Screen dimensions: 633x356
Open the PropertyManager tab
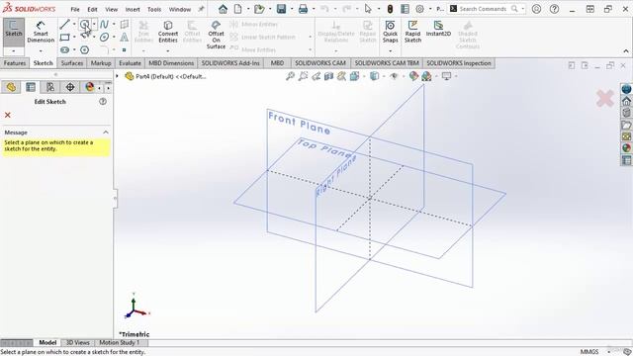[31, 87]
